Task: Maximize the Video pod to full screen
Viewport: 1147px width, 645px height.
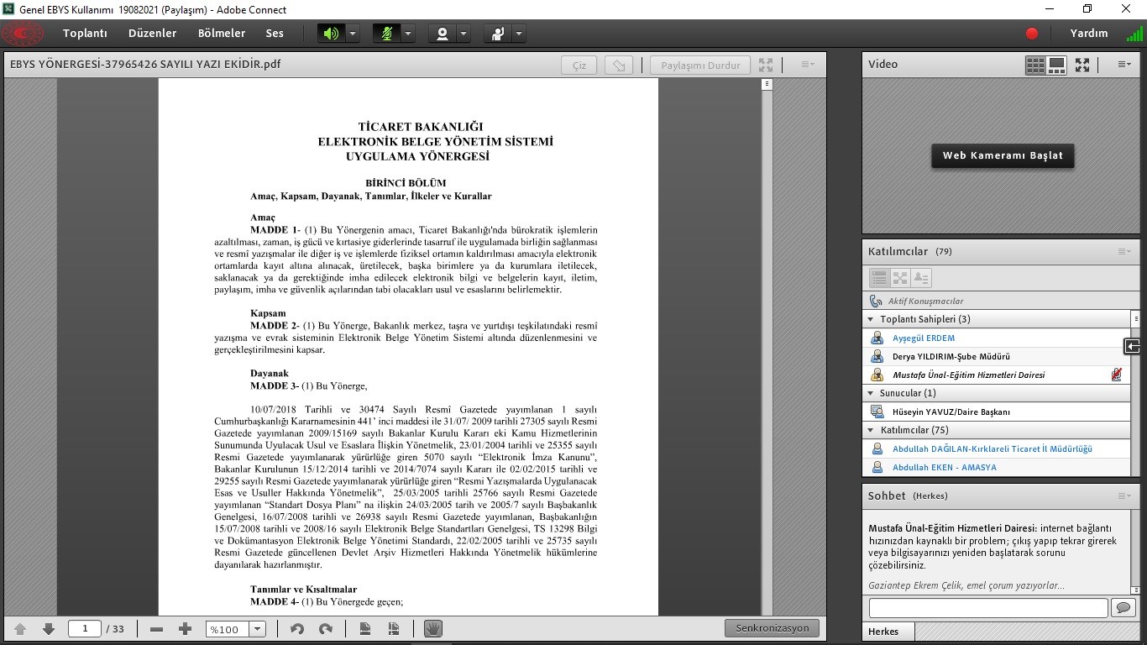Action: pyautogui.click(x=1082, y=65)
